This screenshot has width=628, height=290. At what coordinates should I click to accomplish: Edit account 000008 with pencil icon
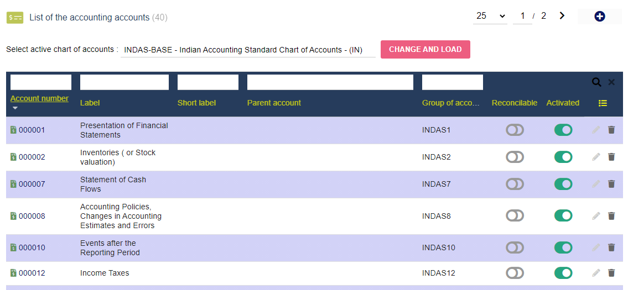coord(596,216)
